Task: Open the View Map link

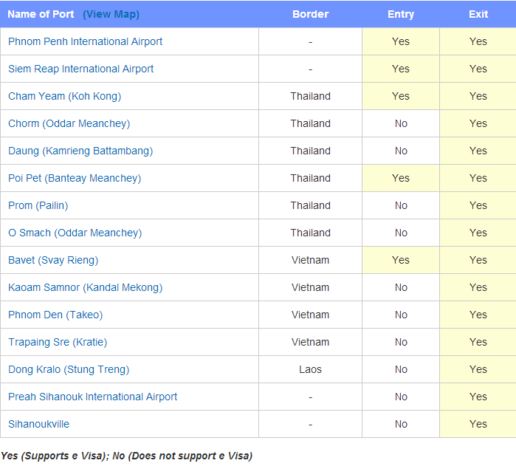Action: pos(111,15)
